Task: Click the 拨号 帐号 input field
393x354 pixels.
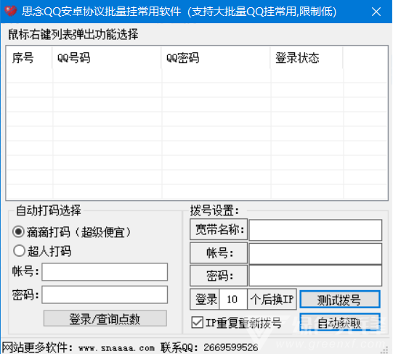Action: (315, 254)
